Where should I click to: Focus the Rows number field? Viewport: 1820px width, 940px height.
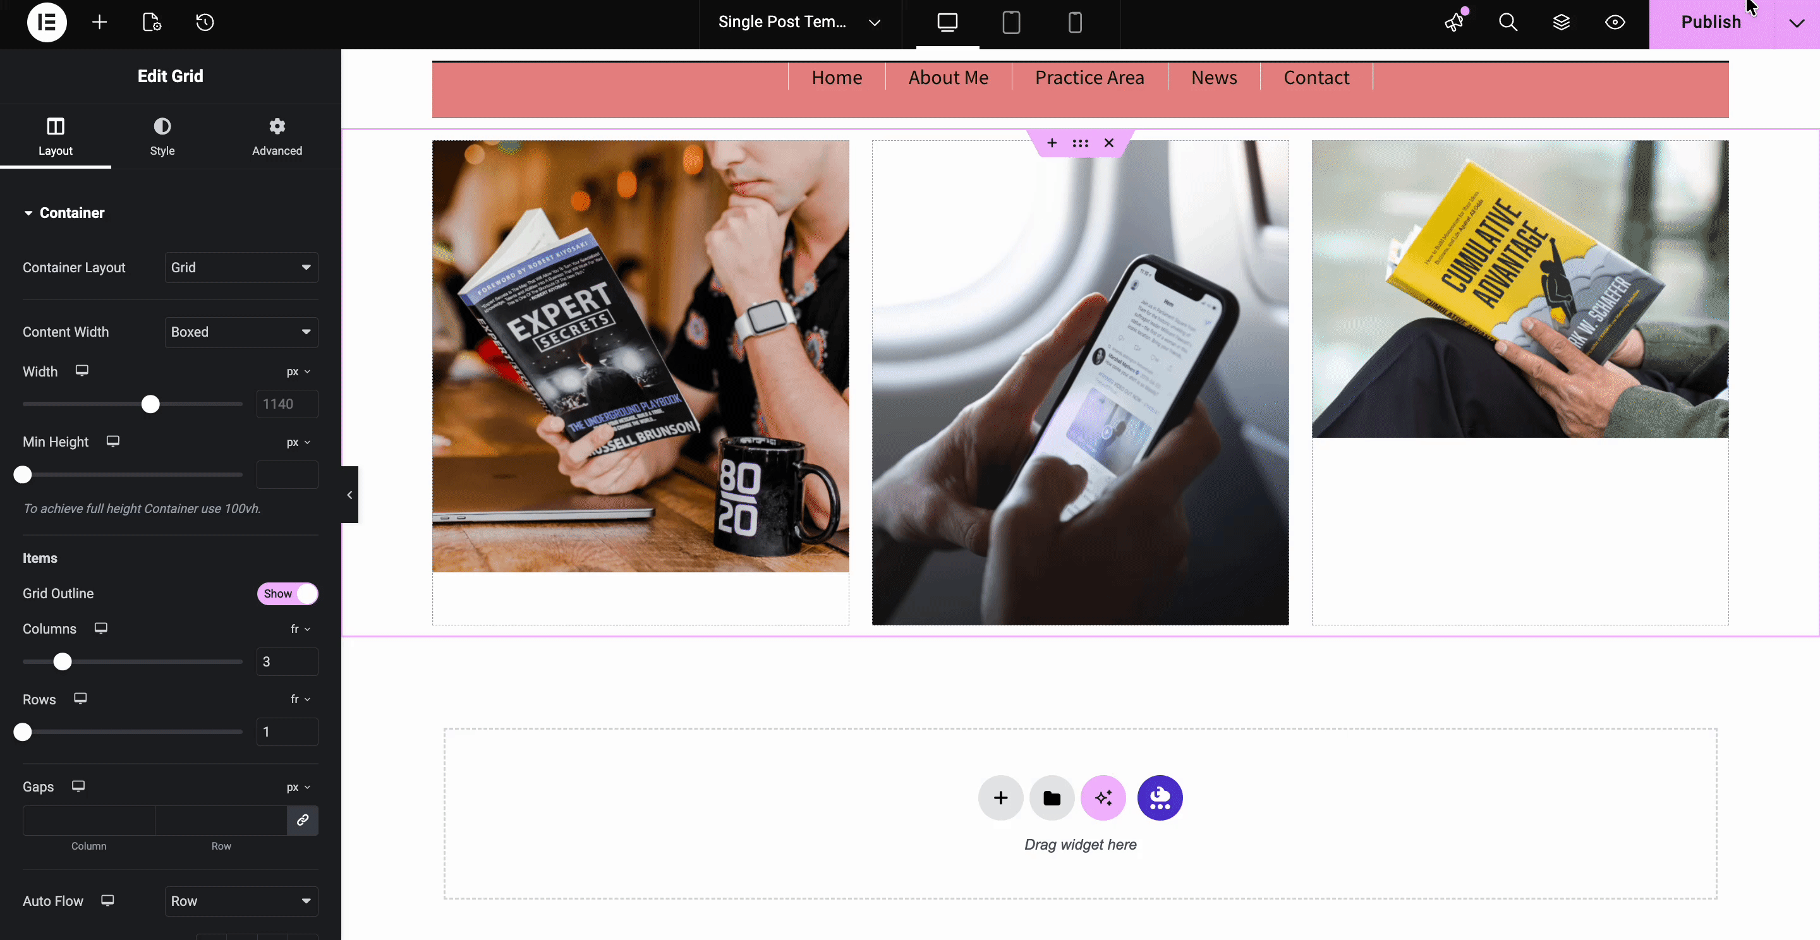[288, 732]
